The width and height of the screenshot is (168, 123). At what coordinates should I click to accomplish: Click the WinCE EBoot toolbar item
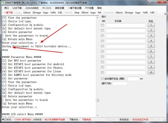click(x=85, y=12)
